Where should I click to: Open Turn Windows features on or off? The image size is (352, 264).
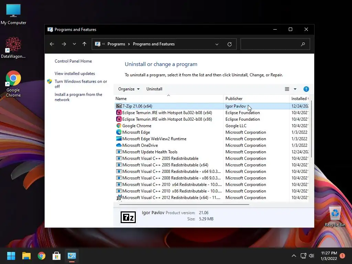81,84
